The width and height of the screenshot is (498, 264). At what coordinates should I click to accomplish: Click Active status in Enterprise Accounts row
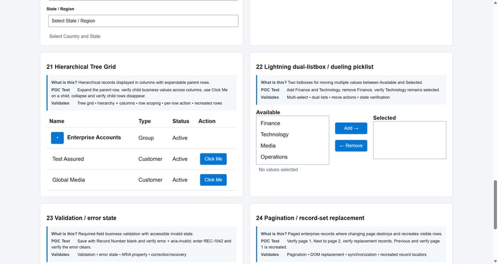[x=180, y=138]
